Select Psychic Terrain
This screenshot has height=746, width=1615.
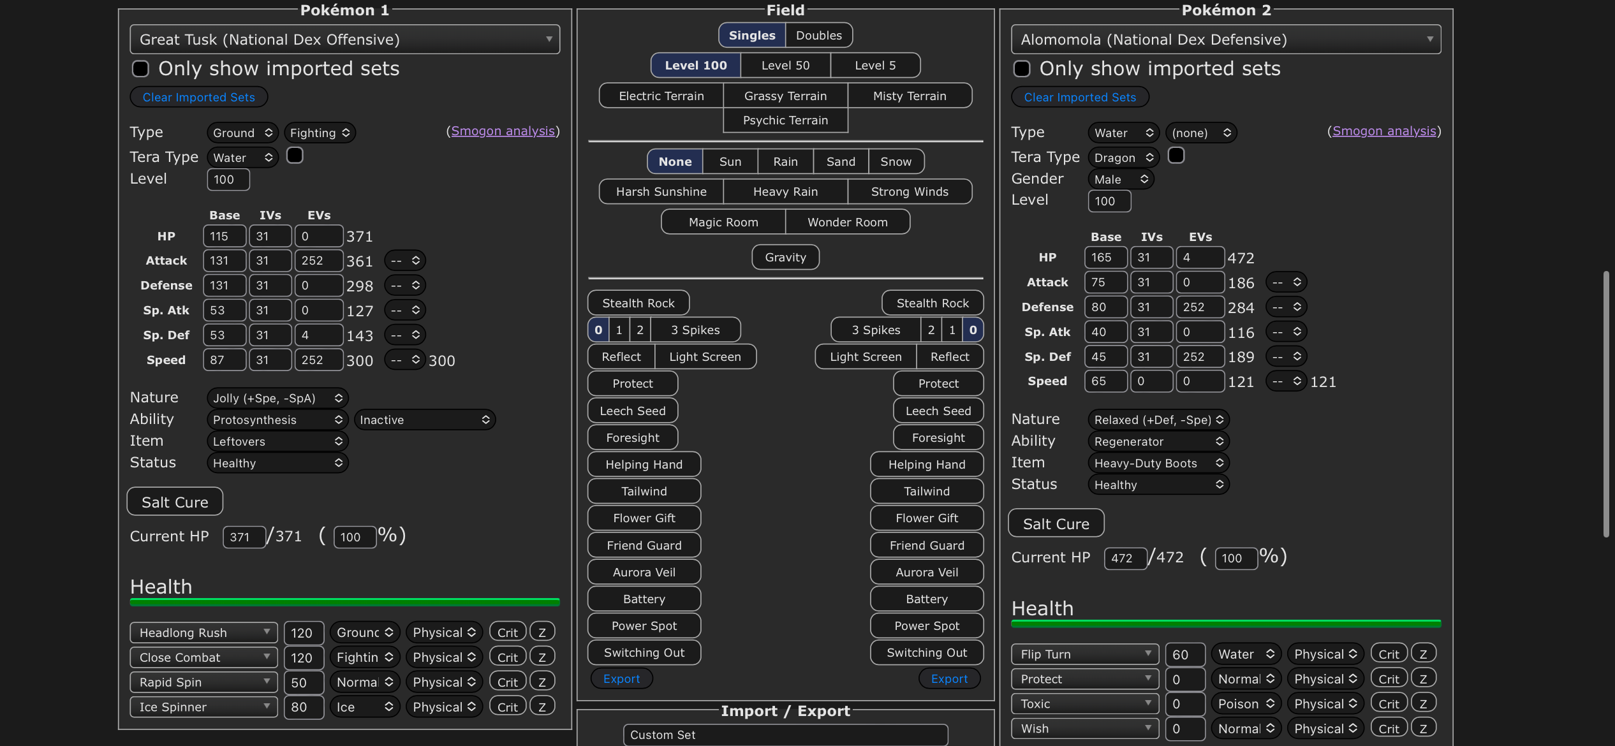point(786,120)
